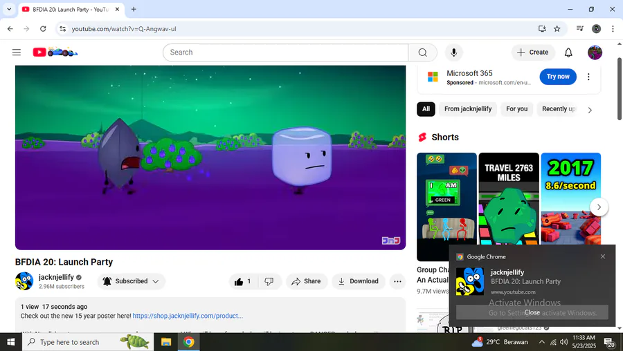Open the Group Chat green Short thumbnail

(446, 207)
